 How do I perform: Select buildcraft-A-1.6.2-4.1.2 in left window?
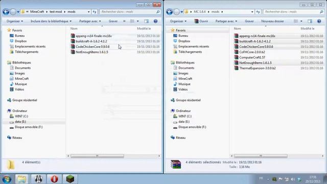click(x=91, y=41)
